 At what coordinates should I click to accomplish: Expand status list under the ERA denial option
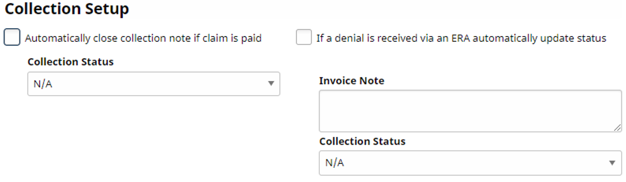tap(470, 163)
